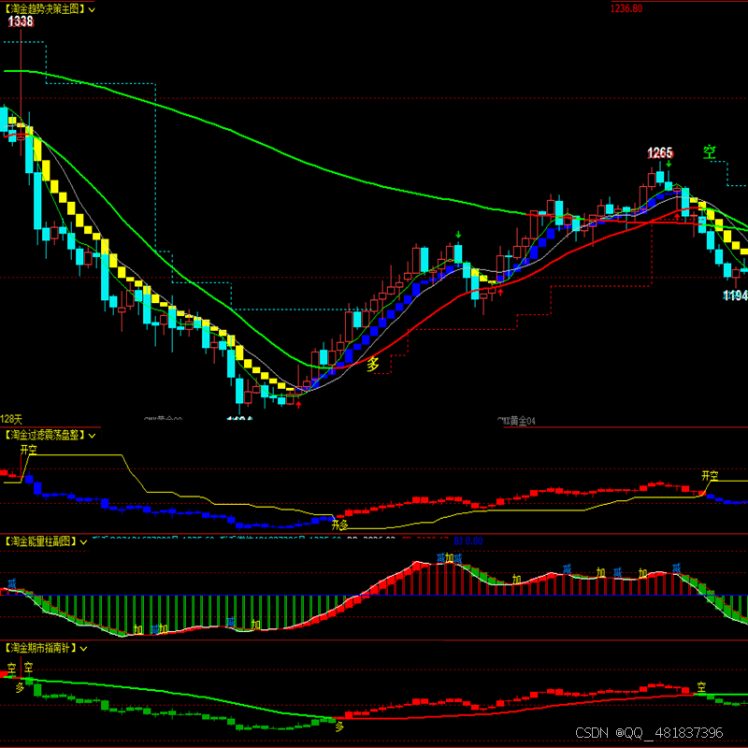Viewport: 748px width, 748px height.
Task: Click the 开多 marker in the filter panel
Action: point(340,525)
